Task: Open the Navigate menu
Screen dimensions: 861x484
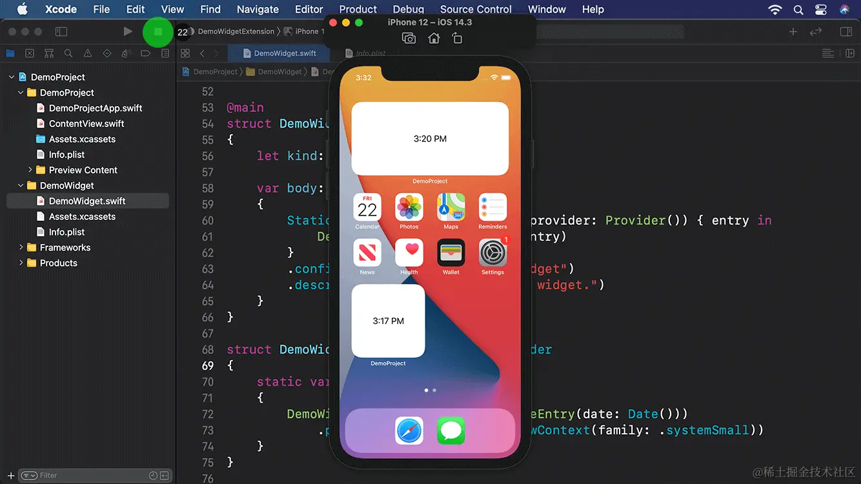Action: [258, 9]
